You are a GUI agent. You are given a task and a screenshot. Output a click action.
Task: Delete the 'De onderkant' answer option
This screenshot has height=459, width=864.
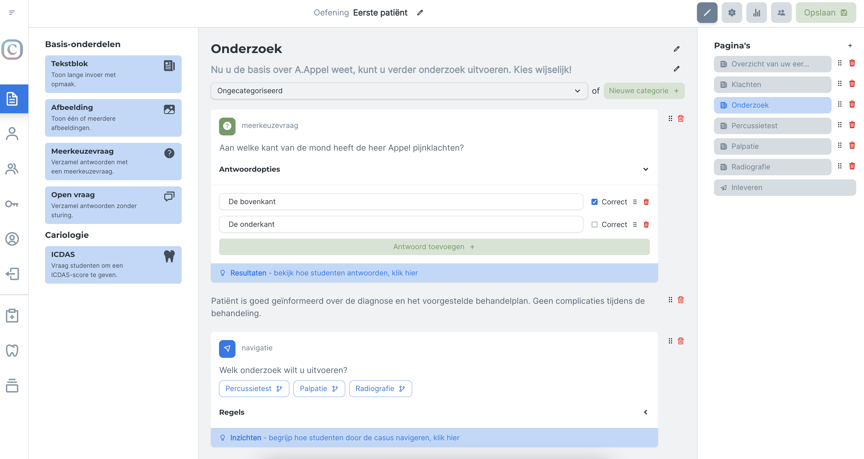(x=646, y=224)
